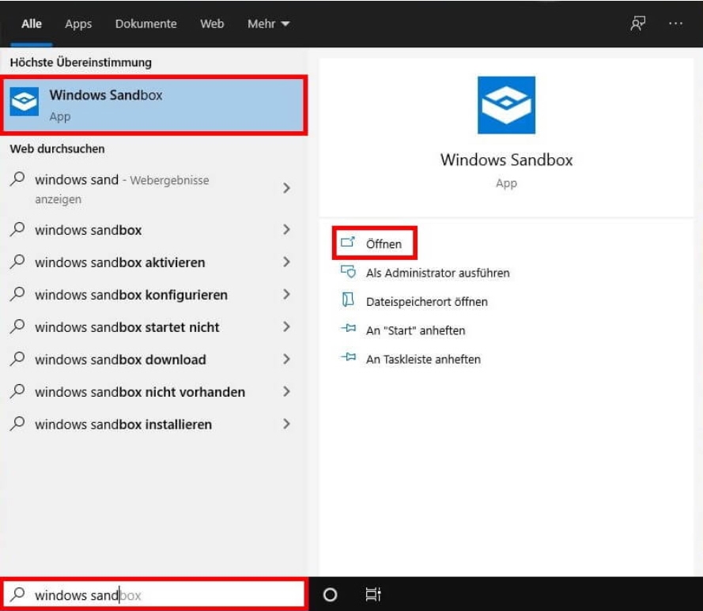Click the Windows Sandbox icon in best match

coord(25,102)
